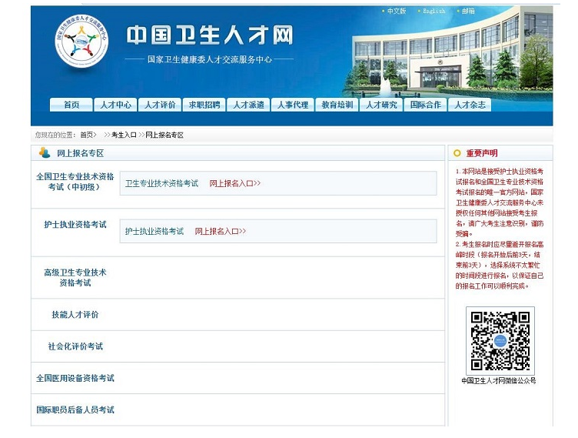The image size is (578, 438).
Task: Open the 人才中心 navigation tab
Action: click(x=115, y=105)
